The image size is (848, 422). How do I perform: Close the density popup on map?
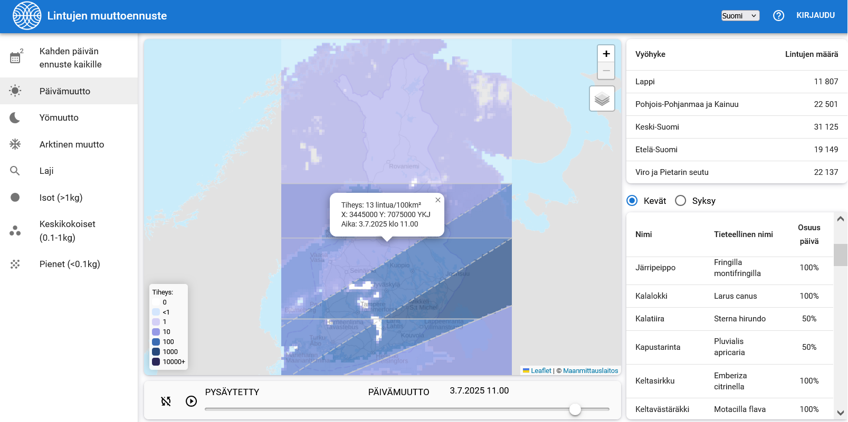(x=437, y=200)
